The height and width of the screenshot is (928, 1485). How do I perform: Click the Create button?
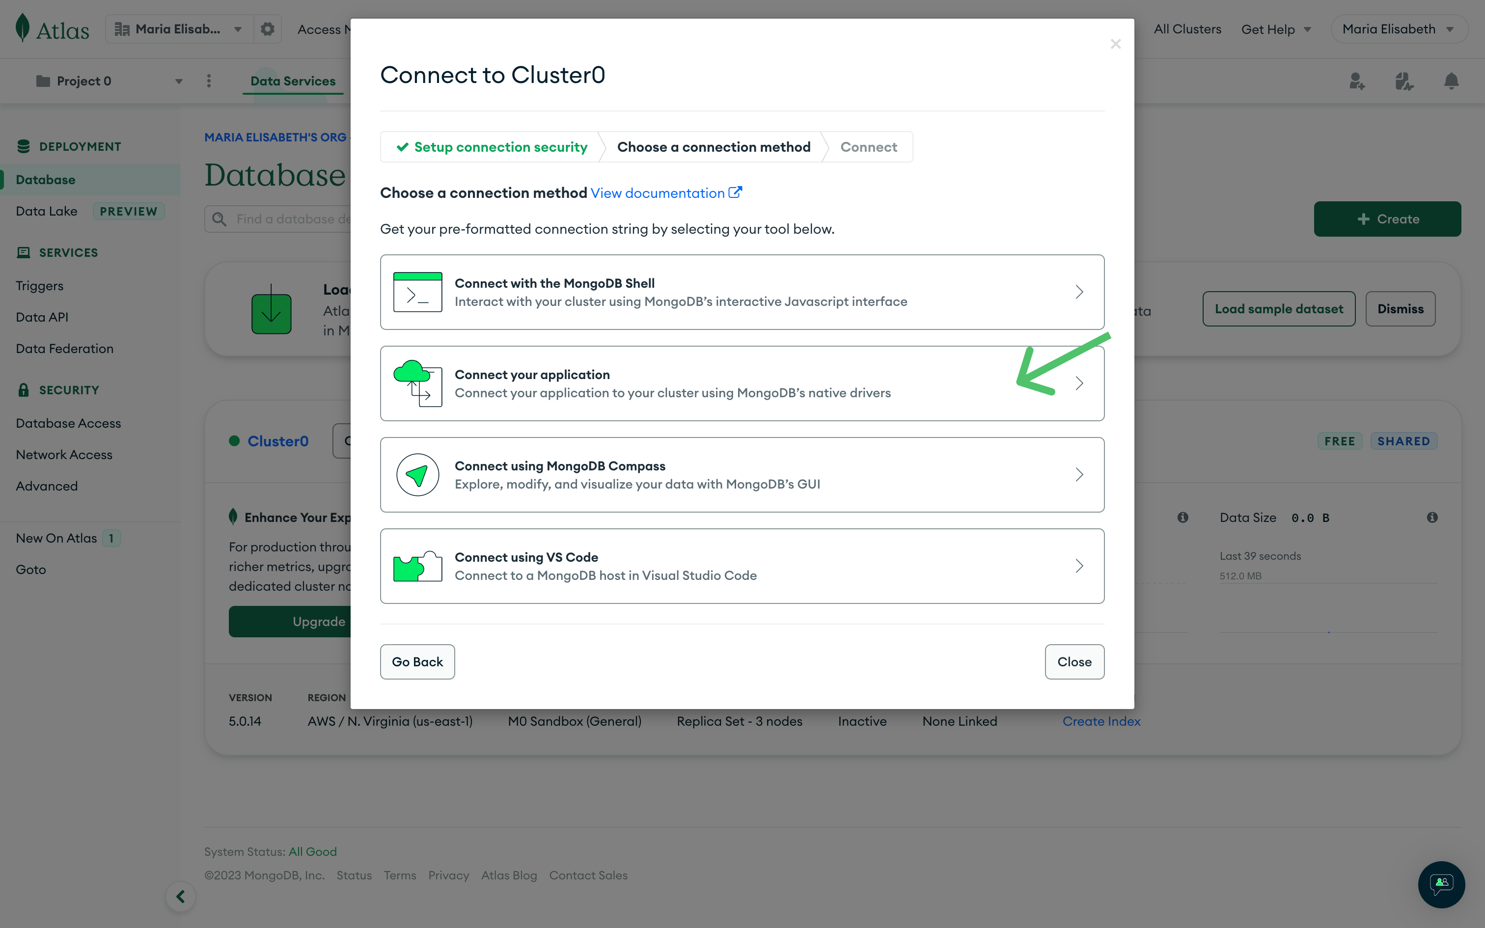pyautogui.click(x=1387, y=219)
